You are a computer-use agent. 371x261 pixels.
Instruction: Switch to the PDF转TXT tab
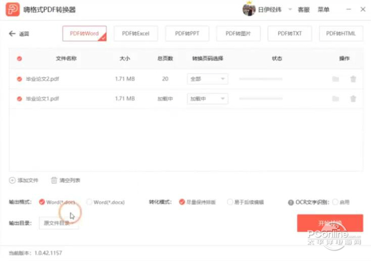[289, 33]
